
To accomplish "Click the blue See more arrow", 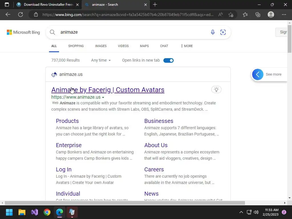I will (x=258, y=74).
